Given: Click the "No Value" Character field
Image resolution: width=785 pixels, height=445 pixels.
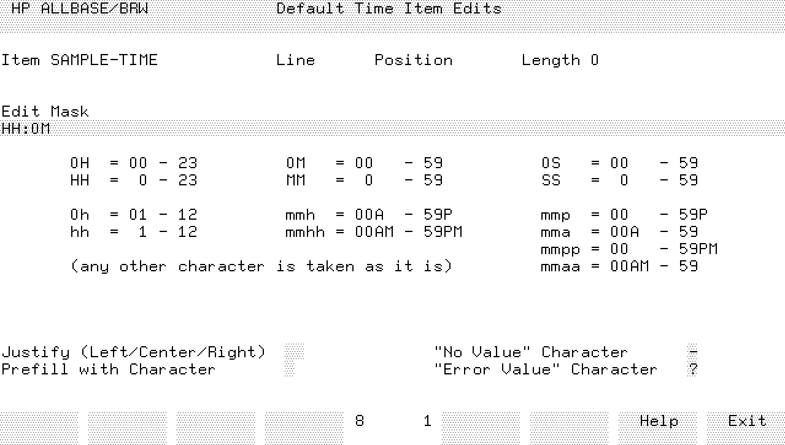Looking at the screenshot, I should tap(692, 352).
